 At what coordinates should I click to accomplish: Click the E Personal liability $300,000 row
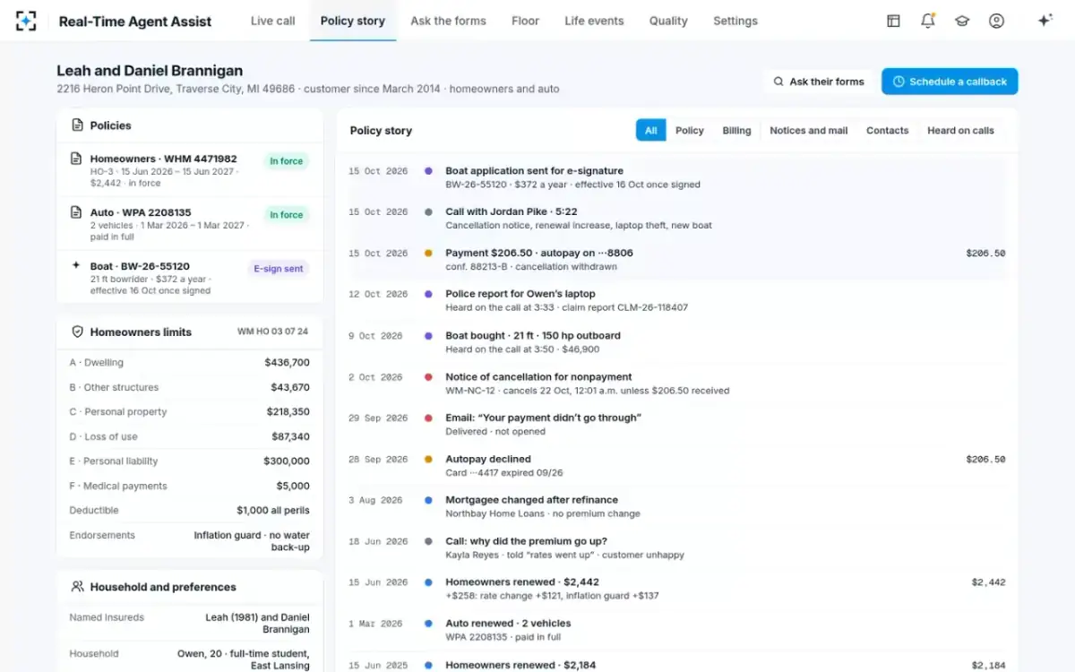(190, 461)
